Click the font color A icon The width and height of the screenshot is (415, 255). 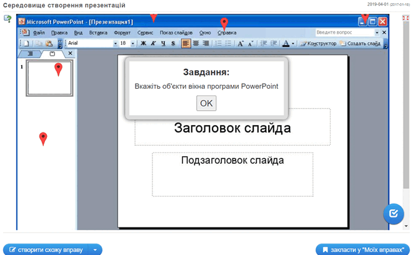tap(286, 43)
